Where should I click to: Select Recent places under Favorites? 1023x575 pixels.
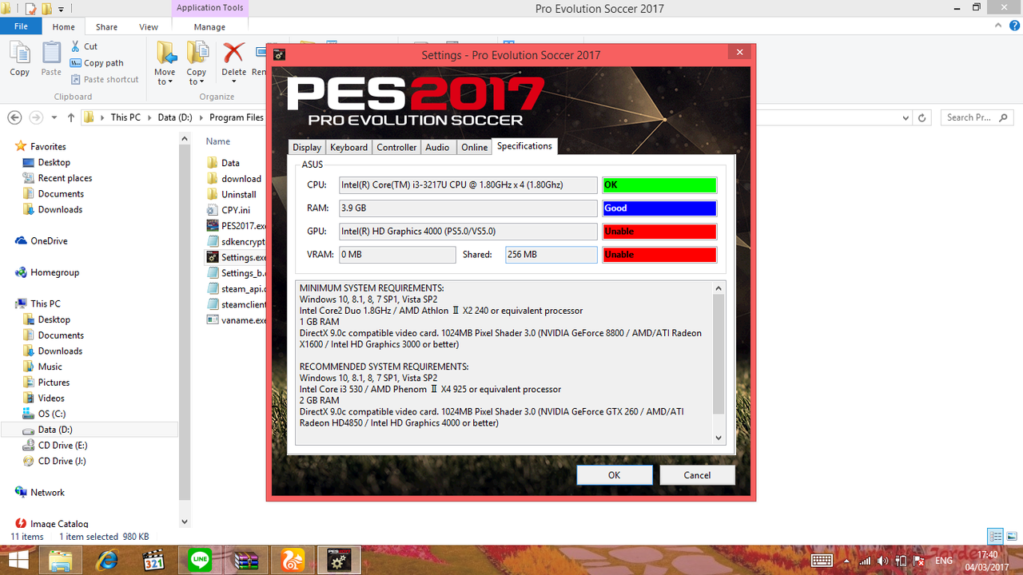pyautogui.click(x=65, y=178)
